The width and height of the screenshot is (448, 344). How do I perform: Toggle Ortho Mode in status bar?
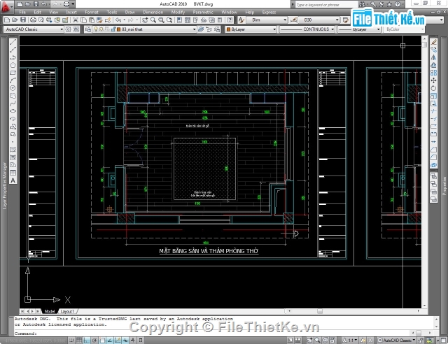[x=87, y=341]
